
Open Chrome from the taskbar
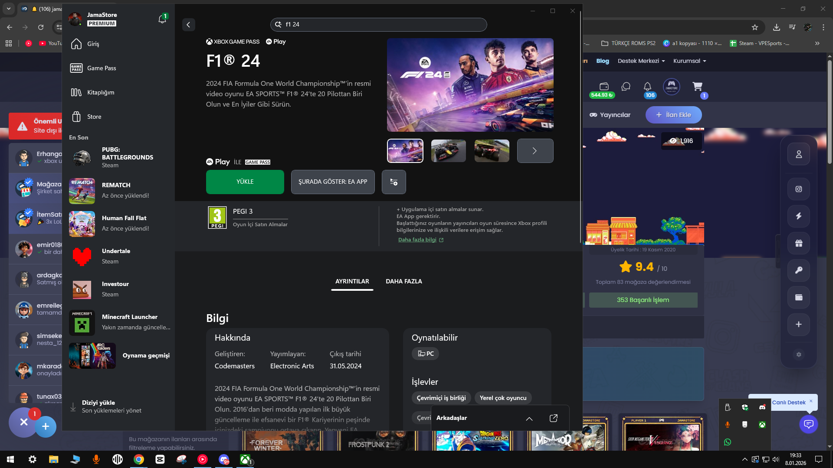139,459
